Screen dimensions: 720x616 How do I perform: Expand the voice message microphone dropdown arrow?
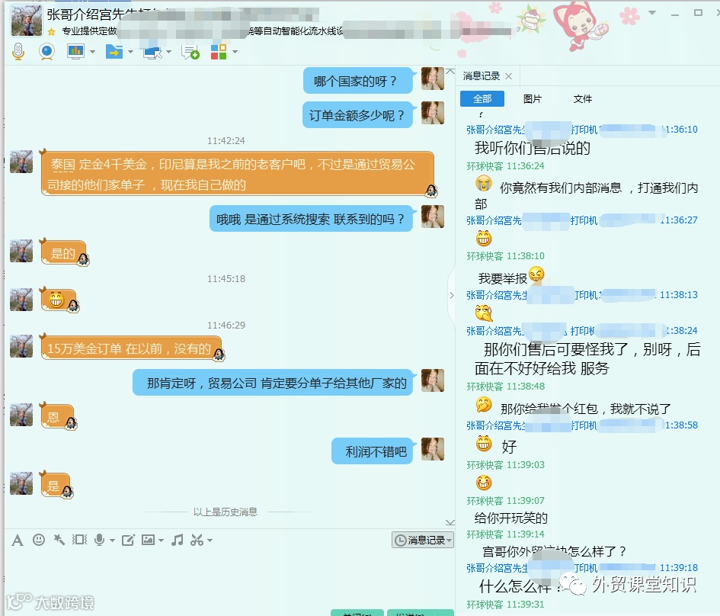pyautogui.click(x=113, y=541)
